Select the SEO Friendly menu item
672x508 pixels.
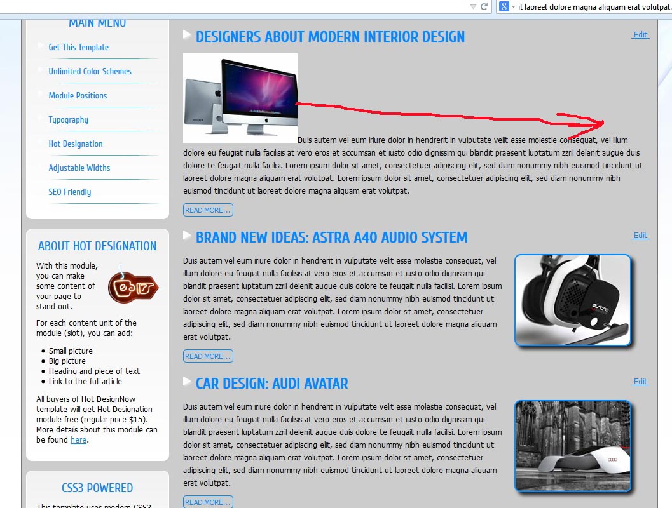pyautogui.click(x=69, y=192)
